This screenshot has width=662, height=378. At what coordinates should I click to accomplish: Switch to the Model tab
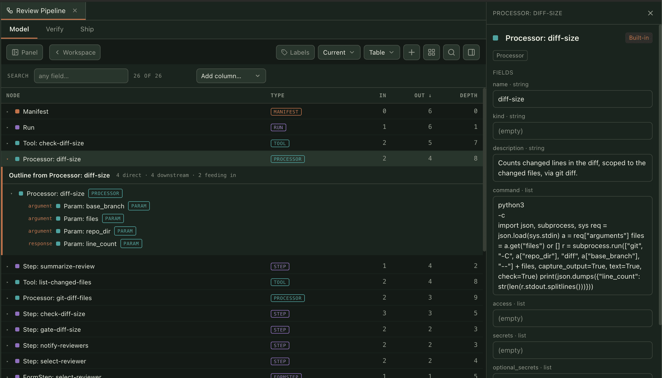click(x=19, y=29)
